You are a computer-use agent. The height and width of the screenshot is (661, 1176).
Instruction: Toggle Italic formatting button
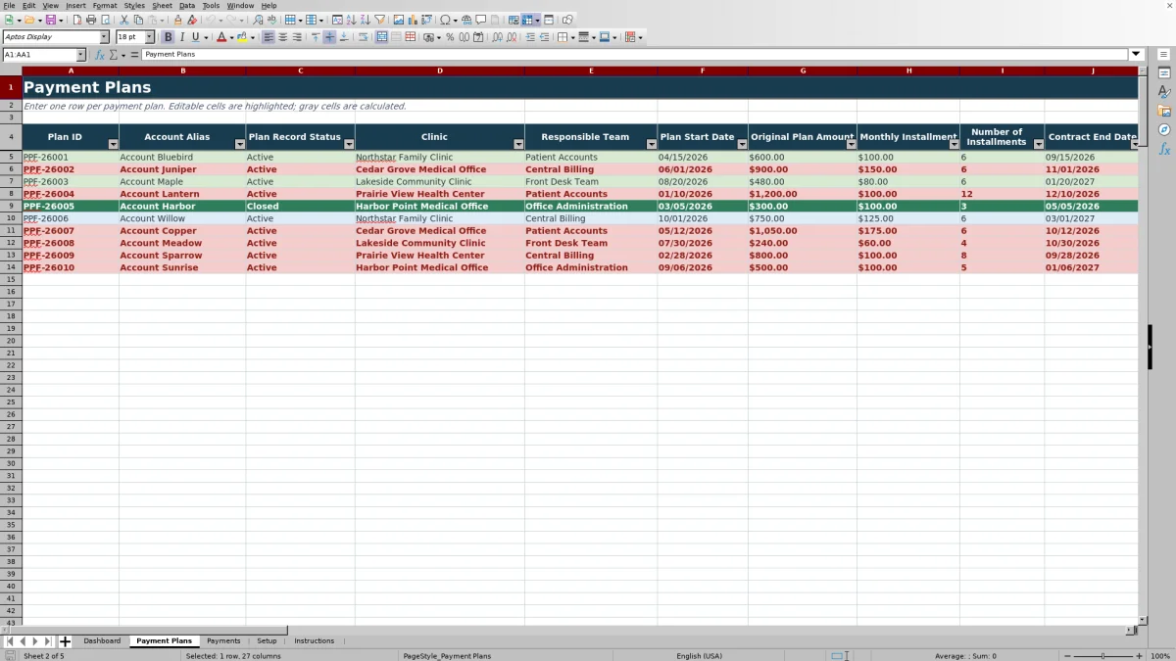pos(181,37)
